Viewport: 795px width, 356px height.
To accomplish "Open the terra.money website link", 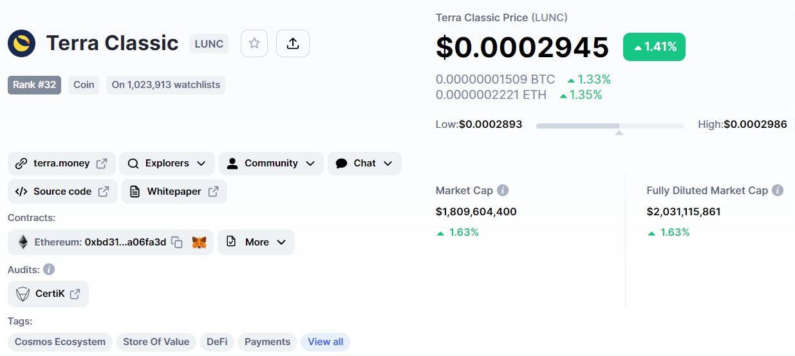I will pos(62,163).
